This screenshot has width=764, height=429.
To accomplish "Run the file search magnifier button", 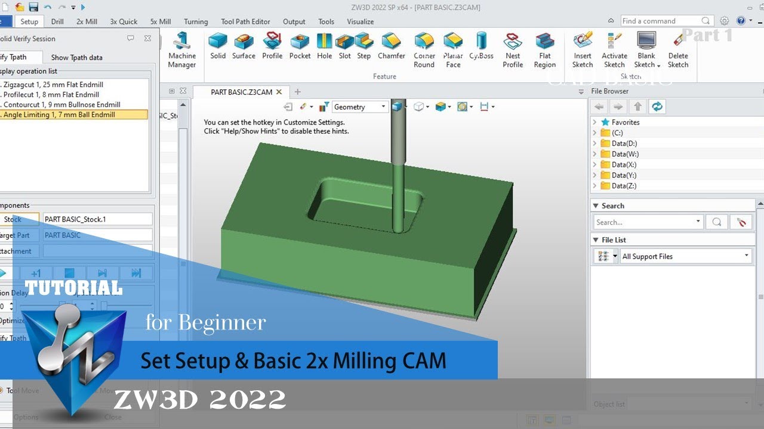I will point(716,222).
